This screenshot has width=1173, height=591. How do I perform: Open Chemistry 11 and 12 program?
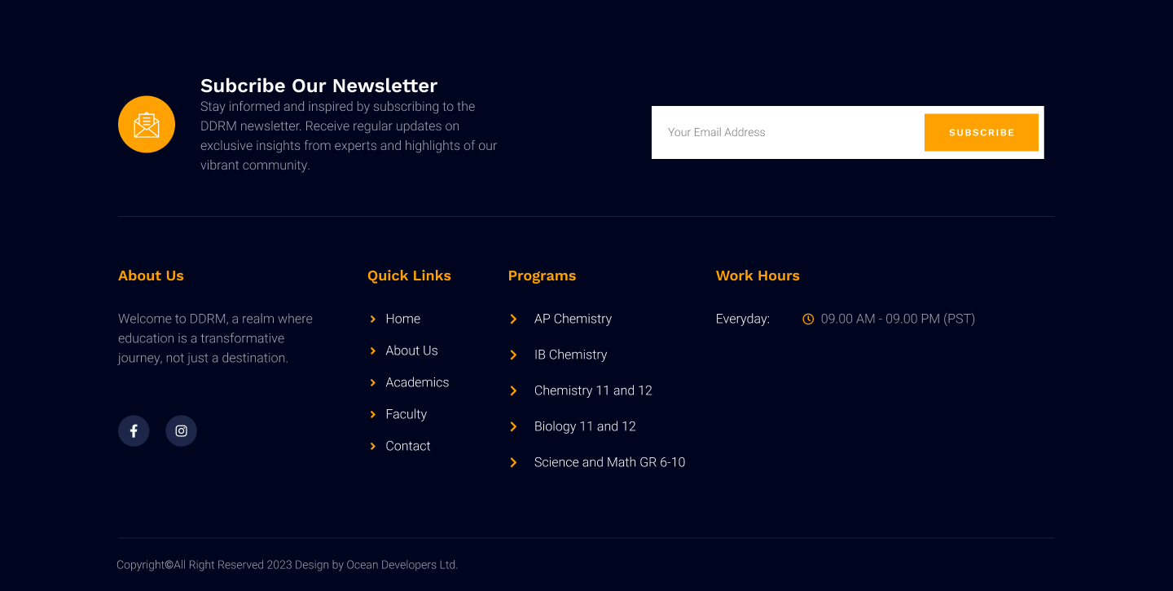coord(593,390)
